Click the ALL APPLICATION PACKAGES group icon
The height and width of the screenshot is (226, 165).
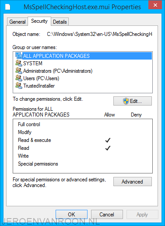coord(19,56)
